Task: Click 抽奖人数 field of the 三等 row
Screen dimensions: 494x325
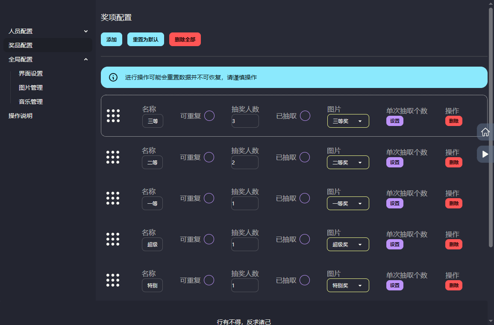Action: pyautogui.click(x=245, y=121)
